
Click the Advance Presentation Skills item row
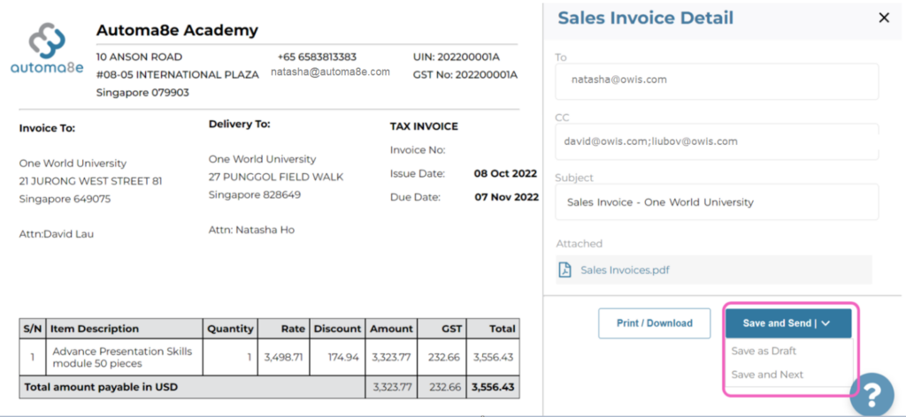point(269,357)
